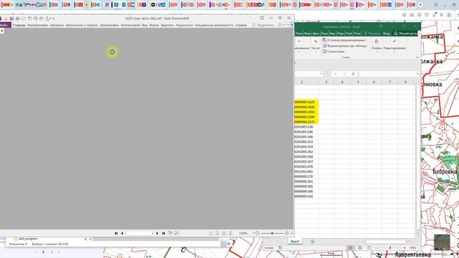Screen dimensions: 459x258
Task: Open the quick access toolbar customize arrow
Action: coord(53,19)
